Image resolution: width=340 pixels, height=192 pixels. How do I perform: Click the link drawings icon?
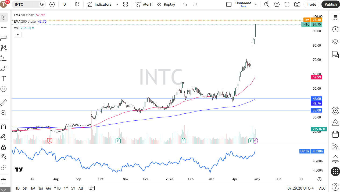coord(3,167)
